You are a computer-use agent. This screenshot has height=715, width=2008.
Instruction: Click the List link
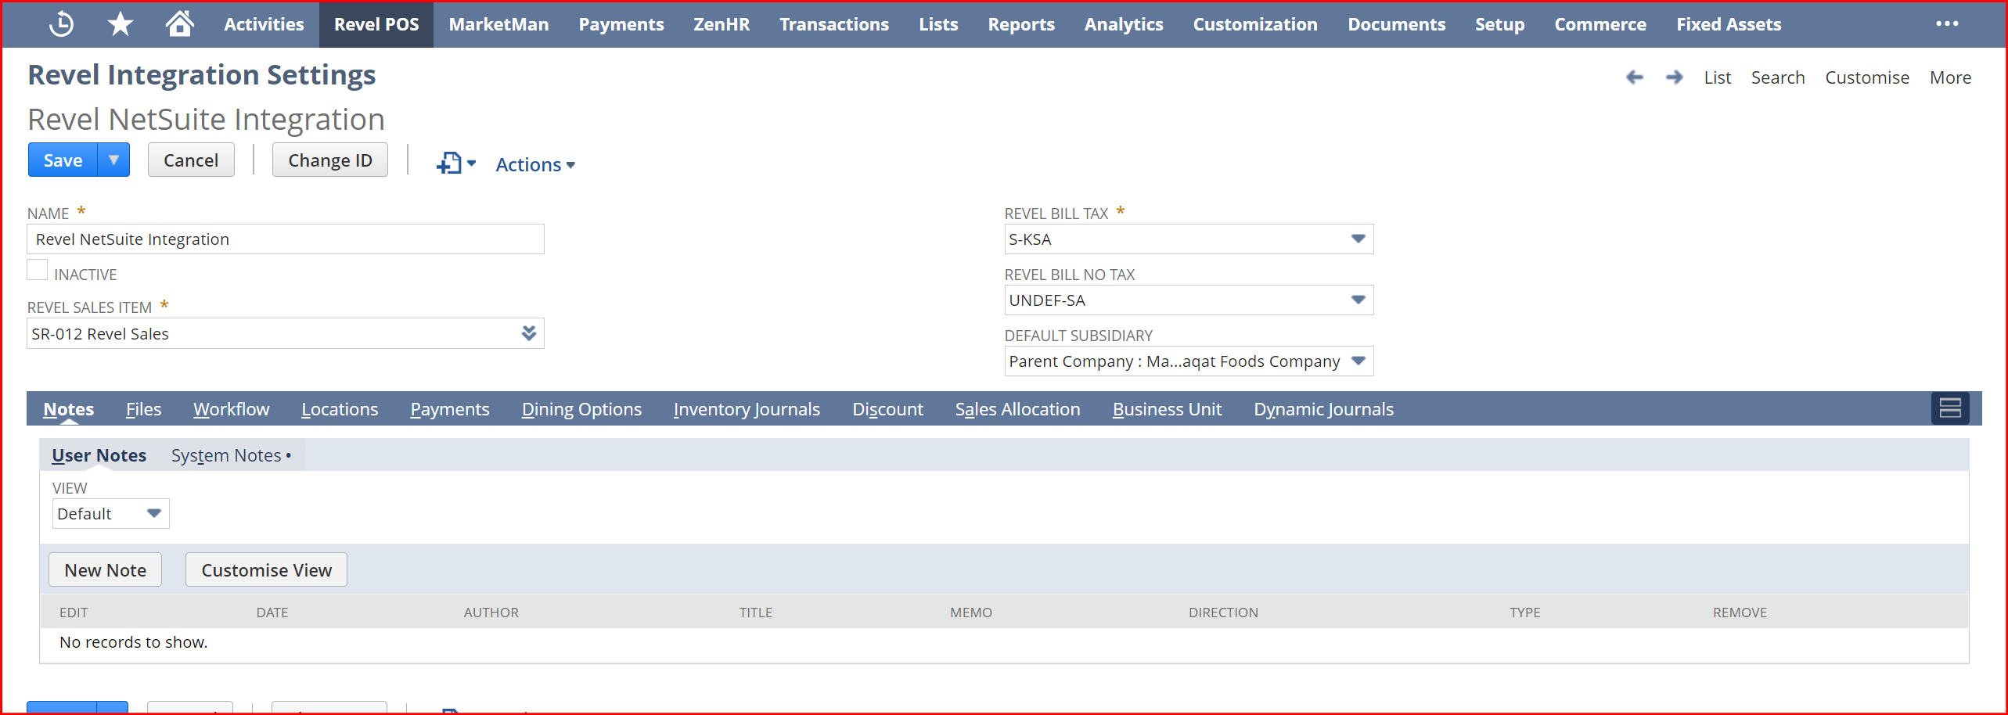coord(1718,77)
